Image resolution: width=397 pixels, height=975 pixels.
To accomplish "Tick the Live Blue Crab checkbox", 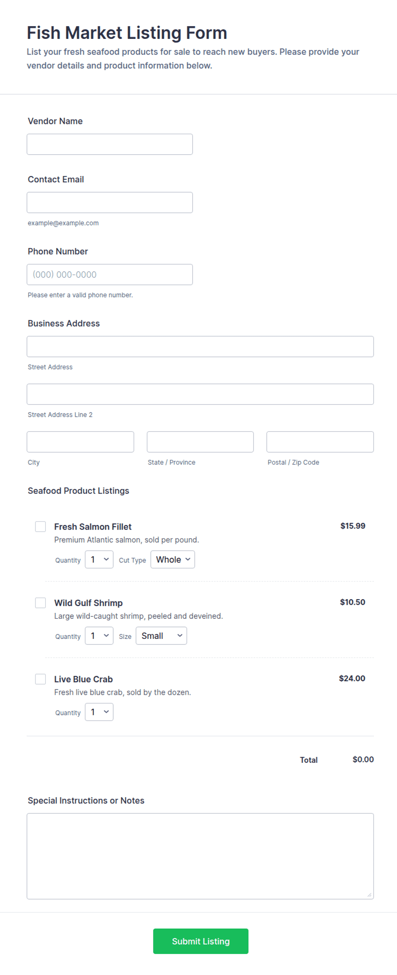I will tap(41, 679).
